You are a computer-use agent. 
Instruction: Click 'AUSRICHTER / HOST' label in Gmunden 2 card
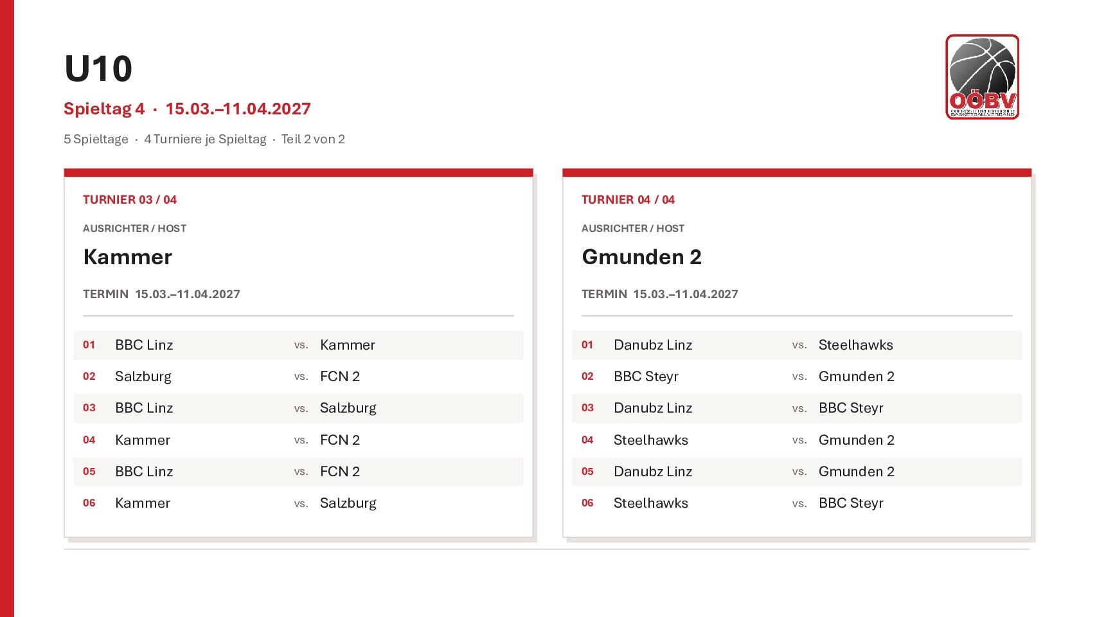coord(633,229)
